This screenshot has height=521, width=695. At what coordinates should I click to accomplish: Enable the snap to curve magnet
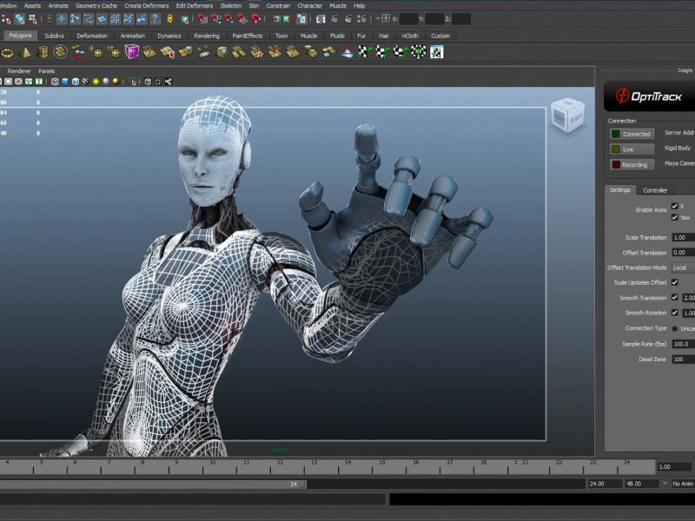[x=215, y=18]
